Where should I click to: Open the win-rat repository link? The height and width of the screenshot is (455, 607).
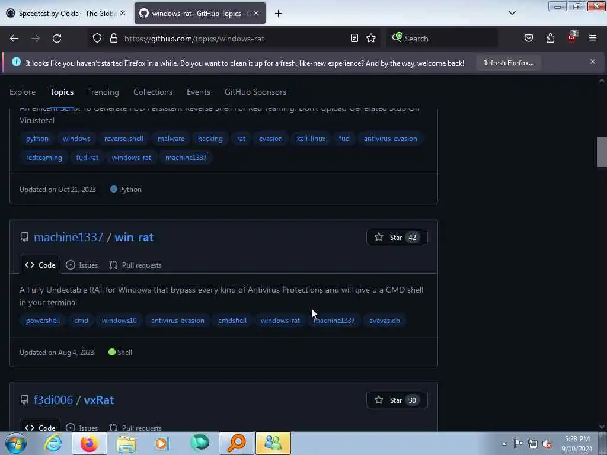click(x=134, y=237)
